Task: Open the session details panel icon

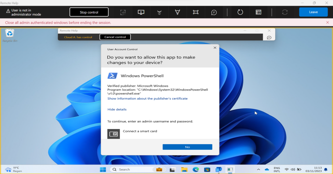Action: pyautogui.click(x=259, y=12)
